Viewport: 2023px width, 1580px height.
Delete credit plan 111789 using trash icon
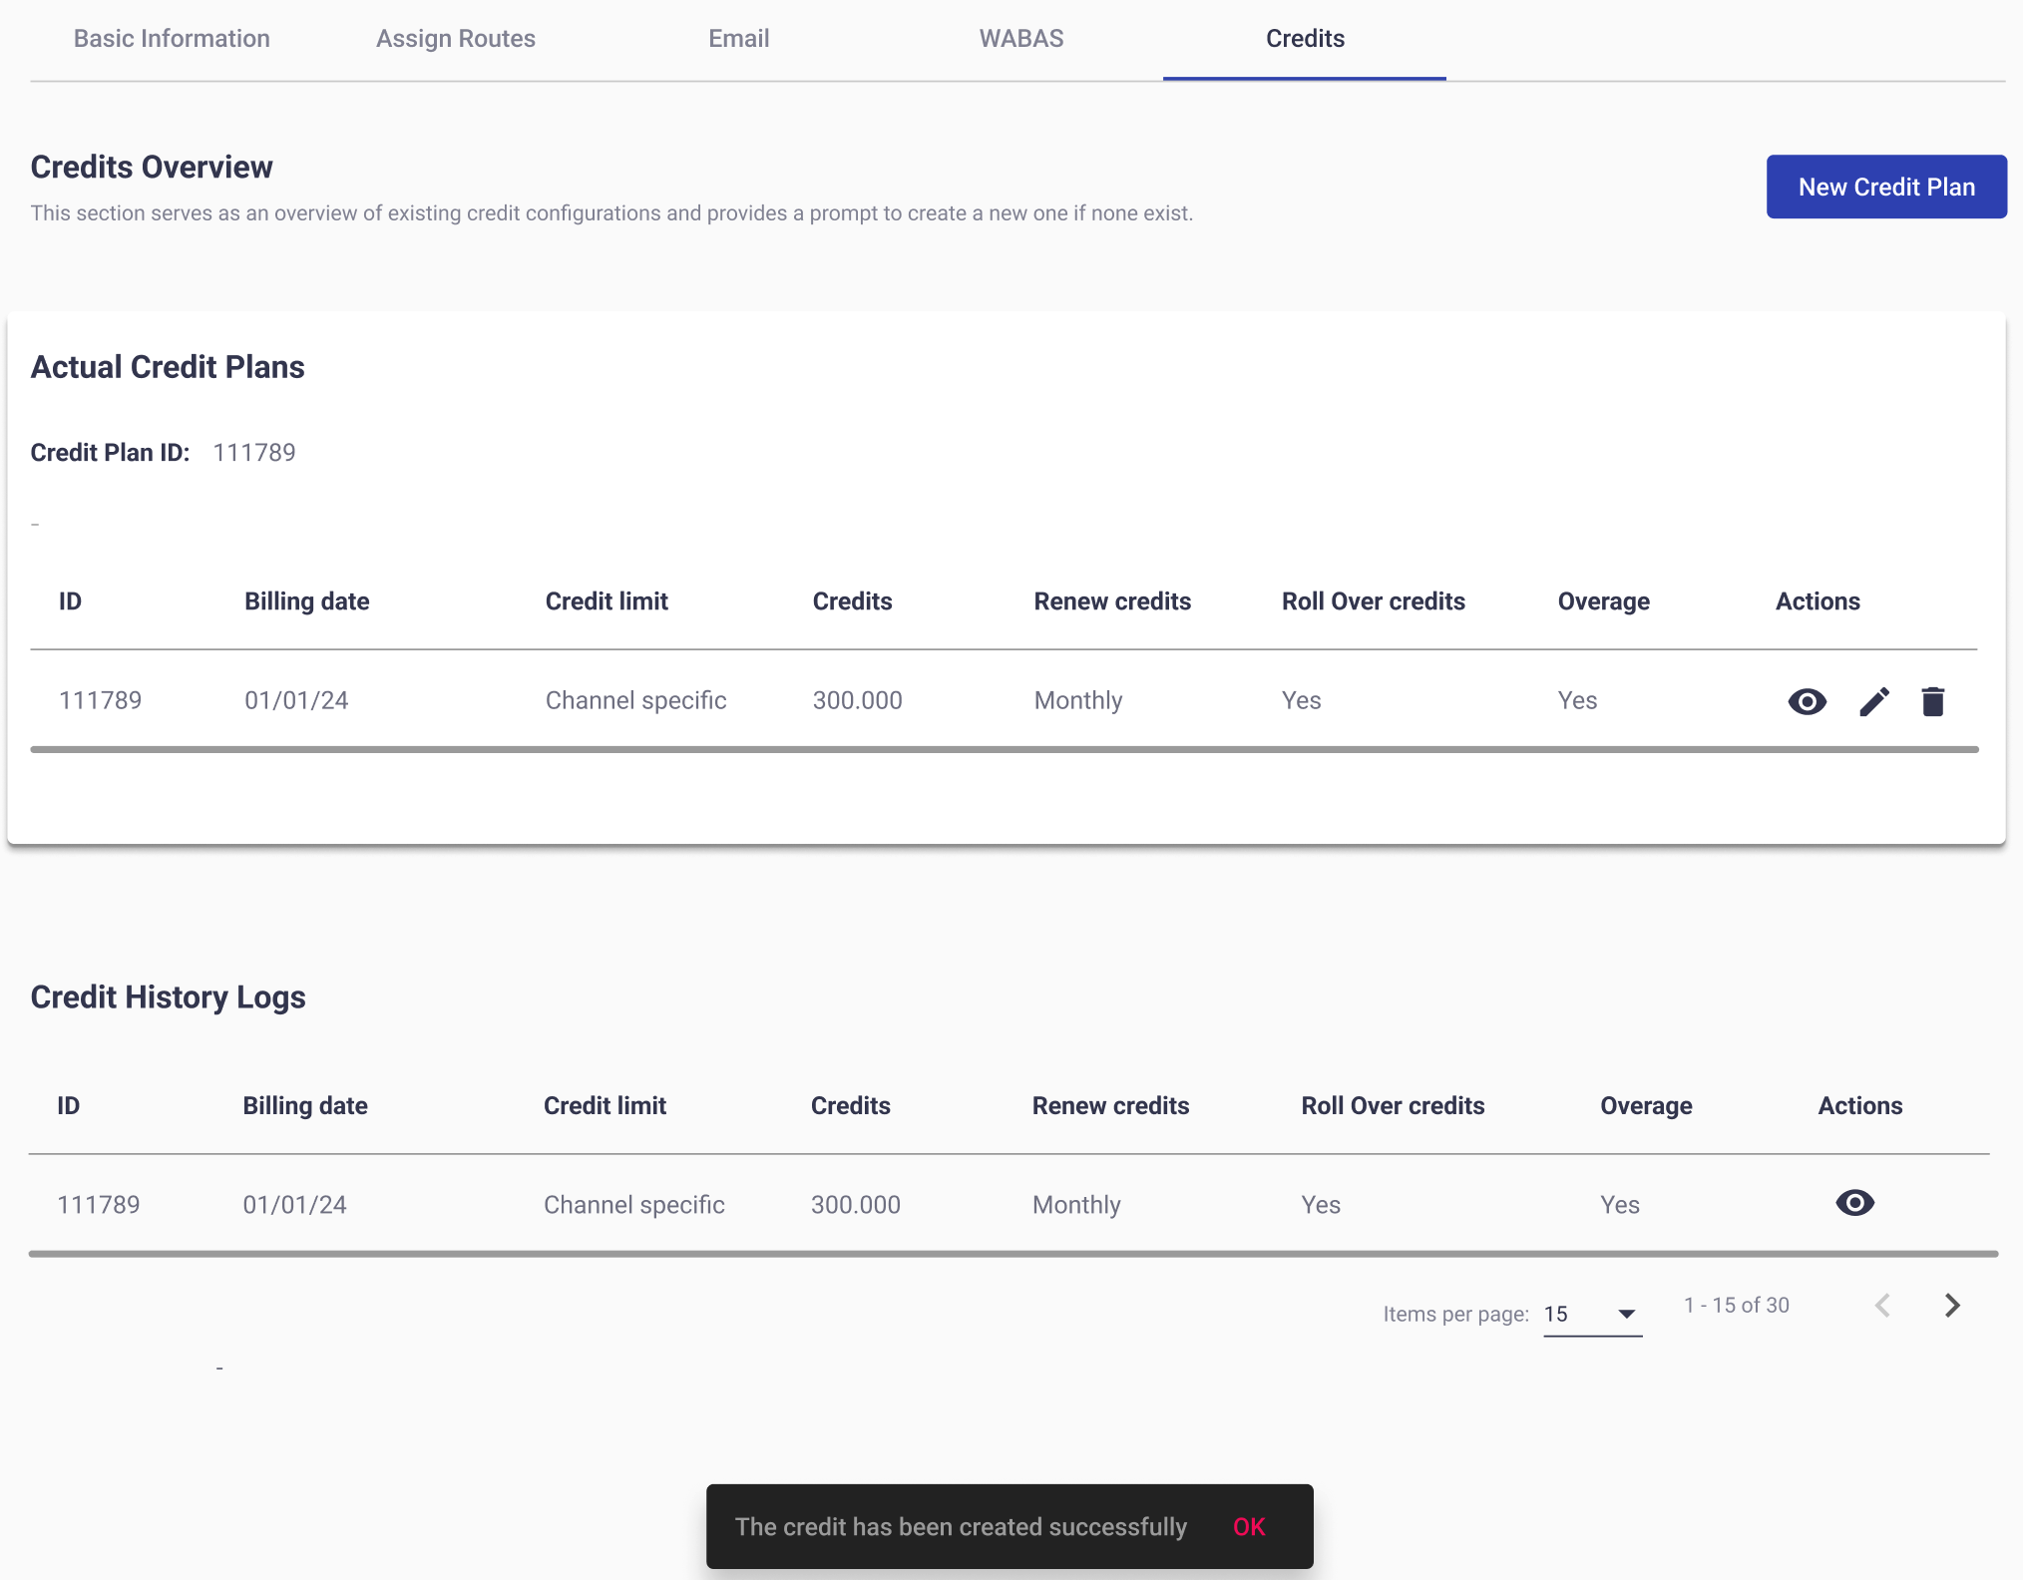tap(1933, 702)
